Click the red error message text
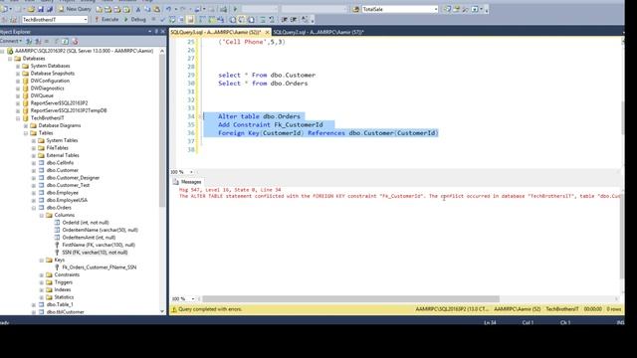This screenshot has width=637, height=358. (x=400, y=197)
